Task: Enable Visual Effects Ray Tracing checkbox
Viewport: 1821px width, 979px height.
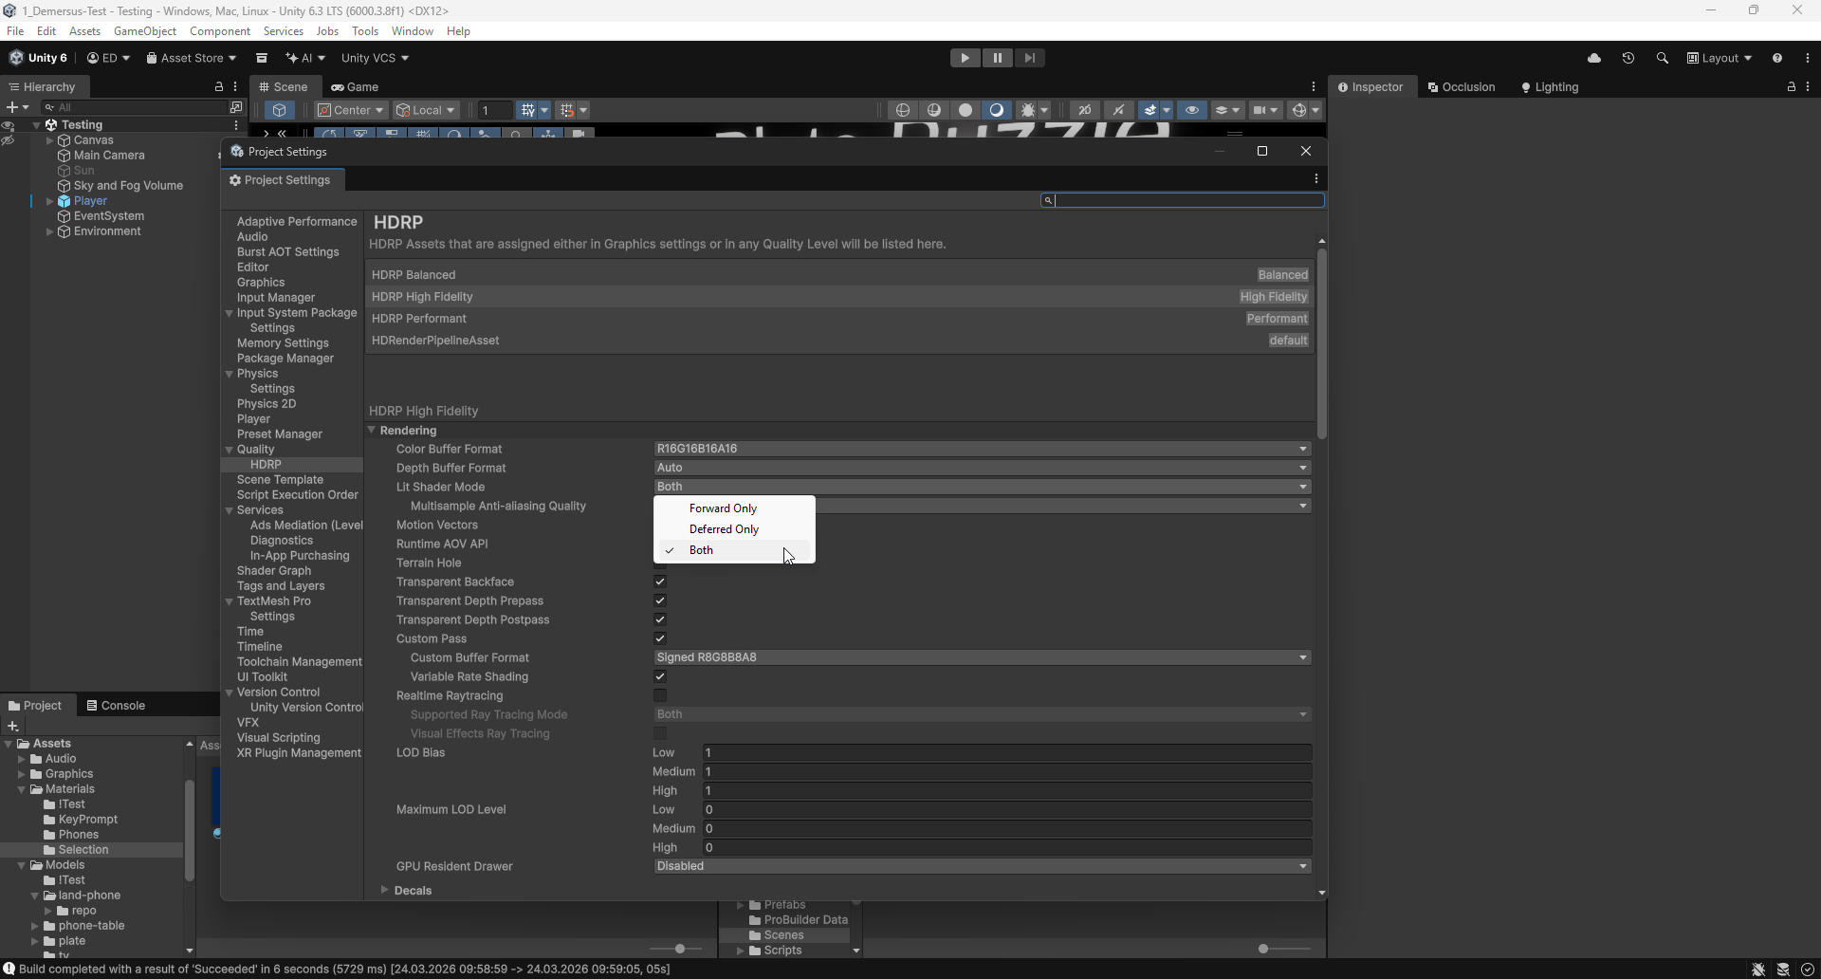Action: [660, 733]
